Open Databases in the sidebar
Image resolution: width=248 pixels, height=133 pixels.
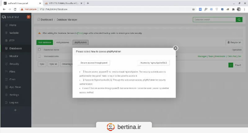point(16,48)
